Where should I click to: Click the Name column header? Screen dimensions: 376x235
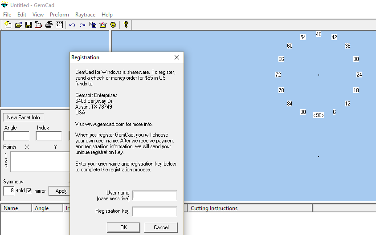coord(16,208)
